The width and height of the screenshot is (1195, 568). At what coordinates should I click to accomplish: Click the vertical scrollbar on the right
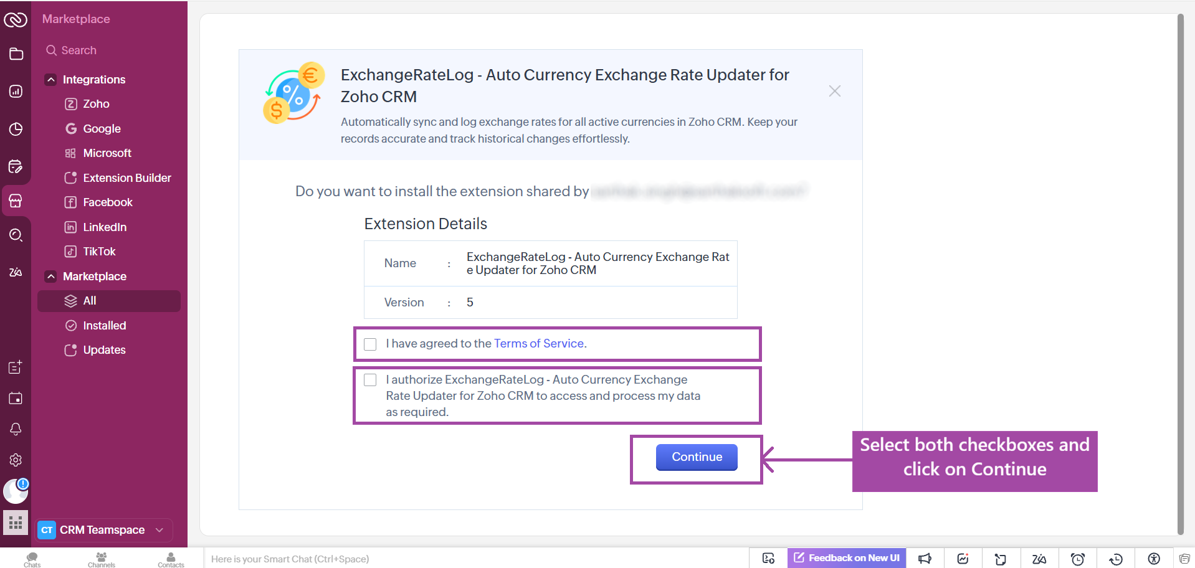tap(1180, 274)
